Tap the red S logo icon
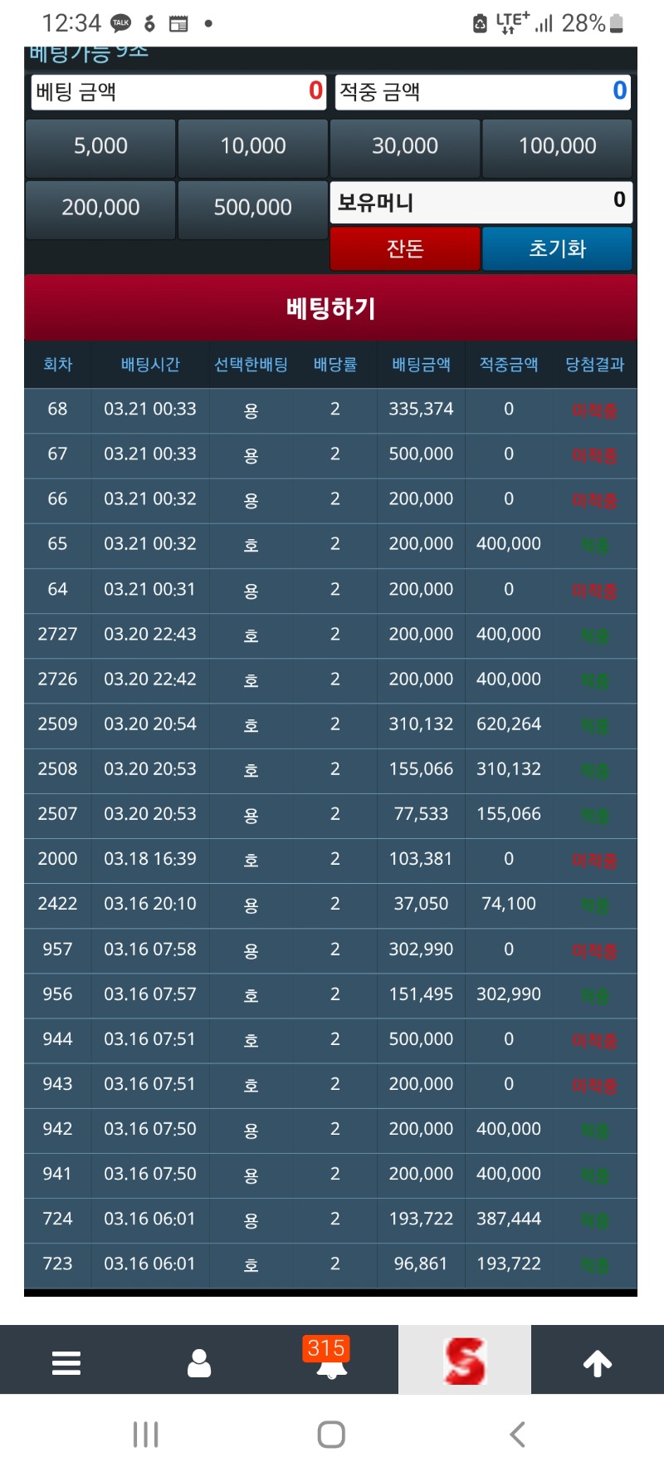 tap(464, 1361)
